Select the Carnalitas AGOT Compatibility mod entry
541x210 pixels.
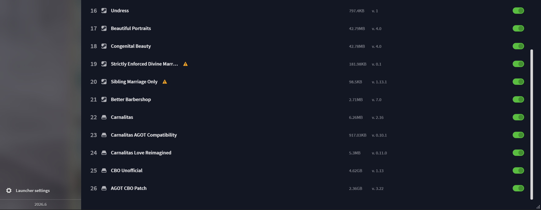coord(144,135)
